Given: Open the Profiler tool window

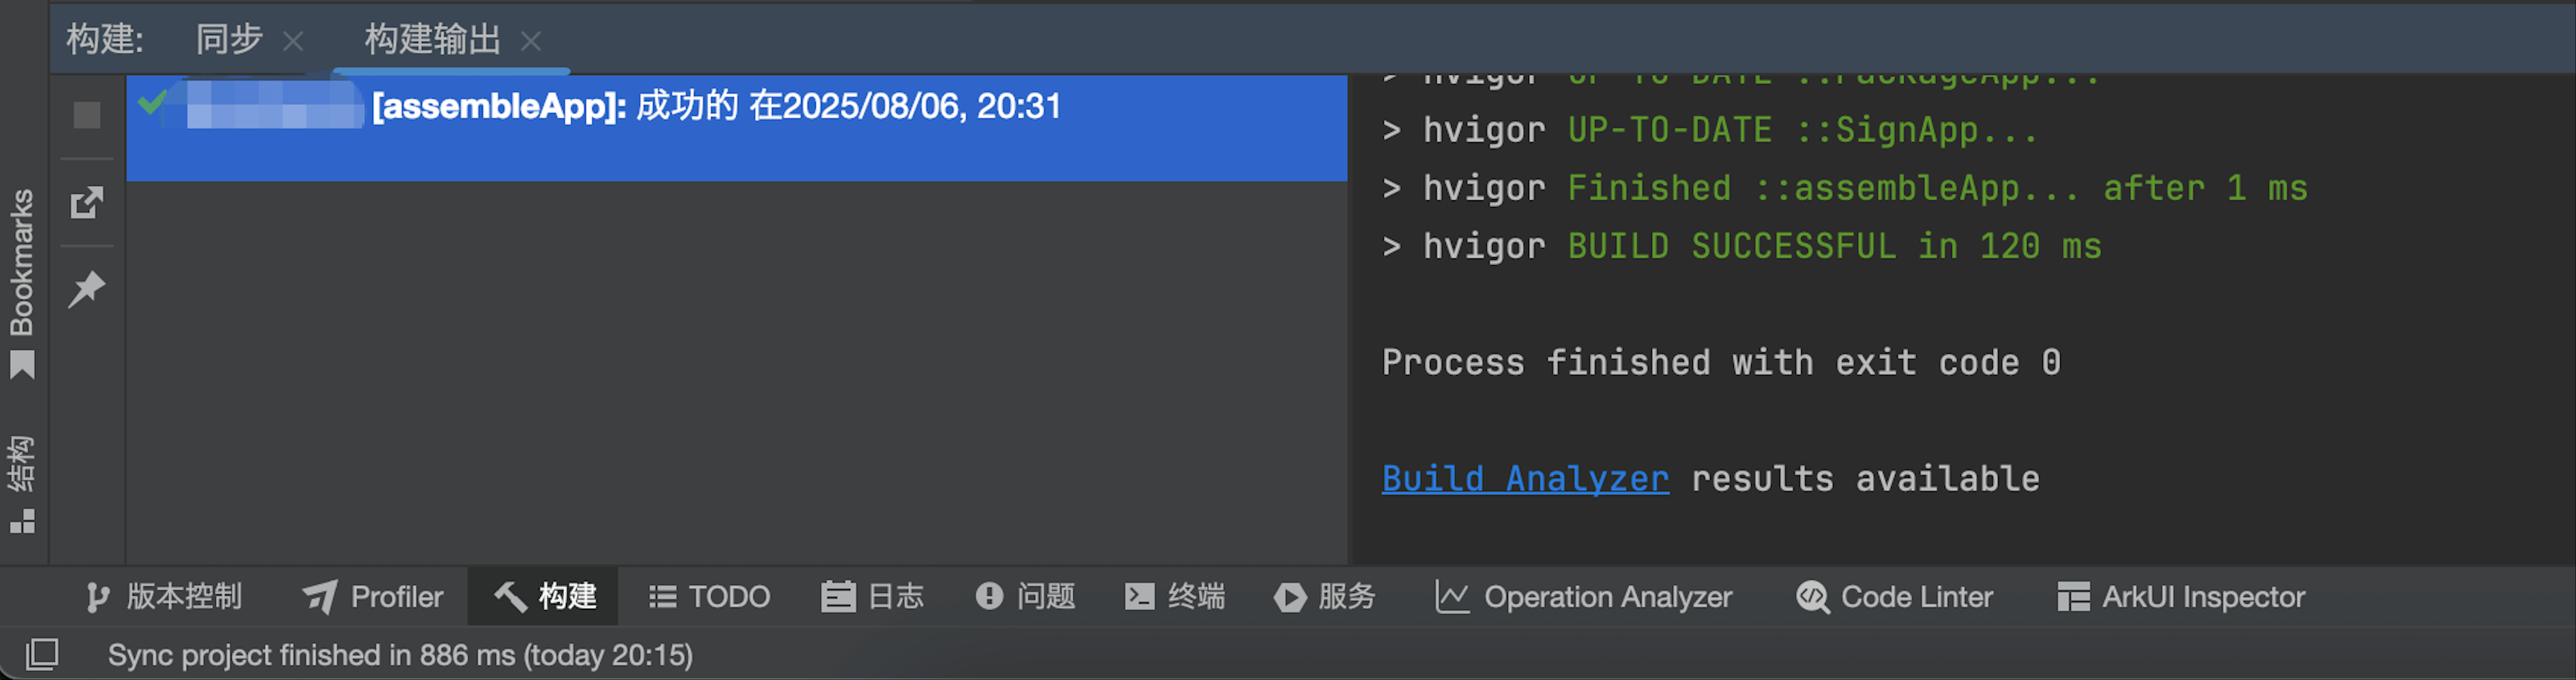Looking at the screenshot, I should [373, 597].
